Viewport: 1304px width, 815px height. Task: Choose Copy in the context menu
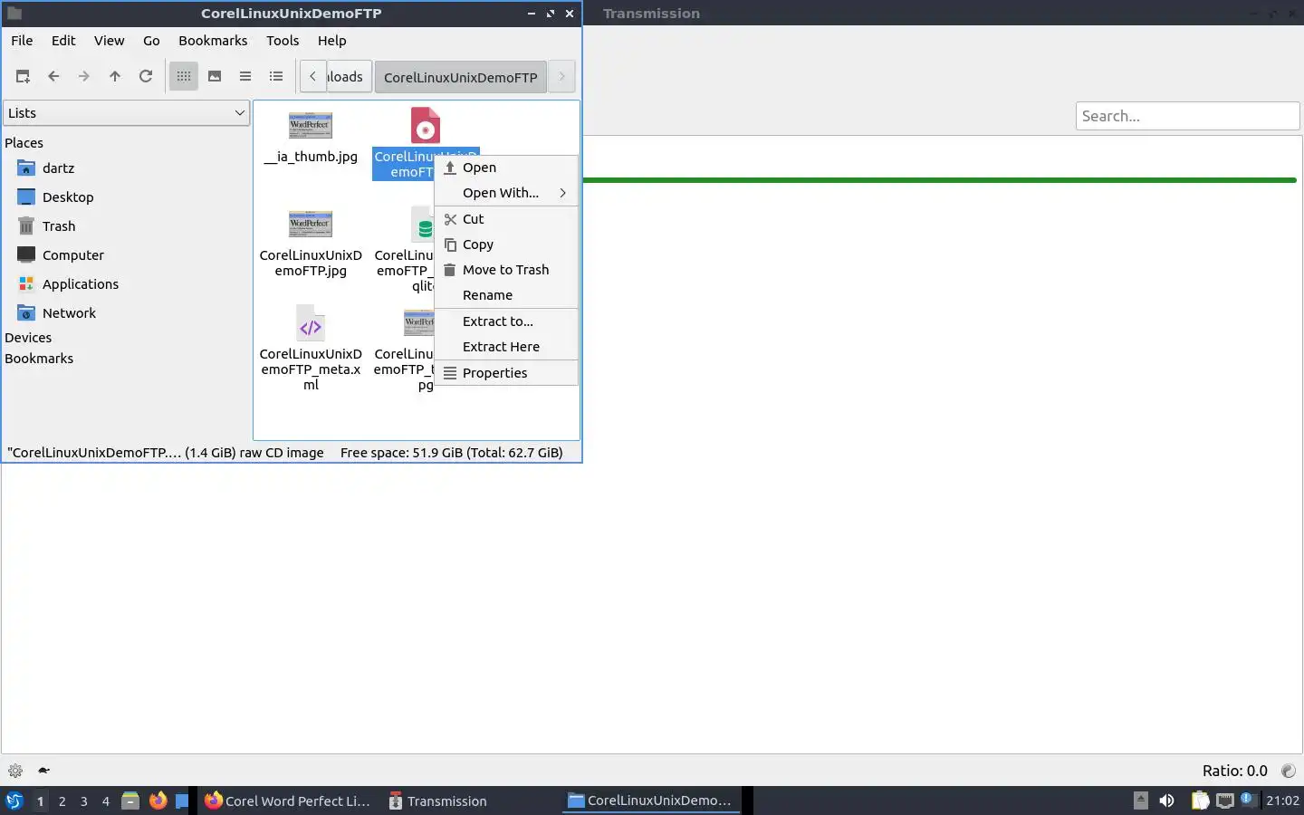(506, 244)
